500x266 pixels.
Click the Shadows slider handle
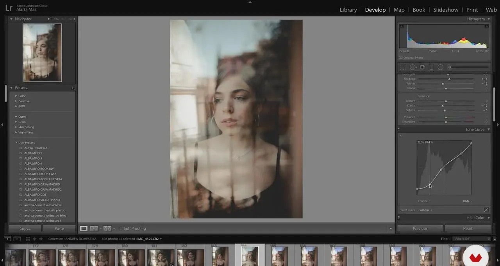pyautogui.click(x=449, y=79)
